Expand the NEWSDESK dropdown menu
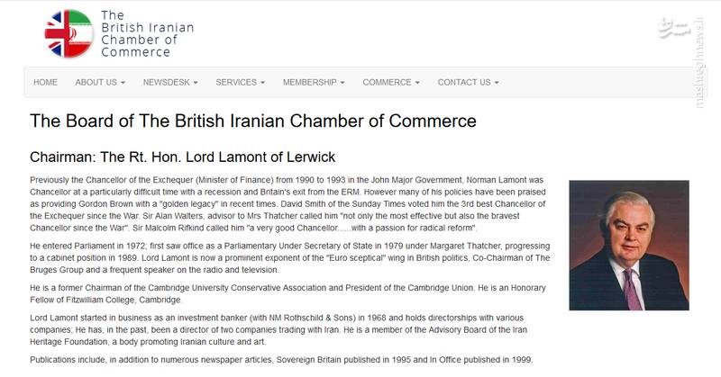Viewport: 721px width, 377px height. coord(170,82)
